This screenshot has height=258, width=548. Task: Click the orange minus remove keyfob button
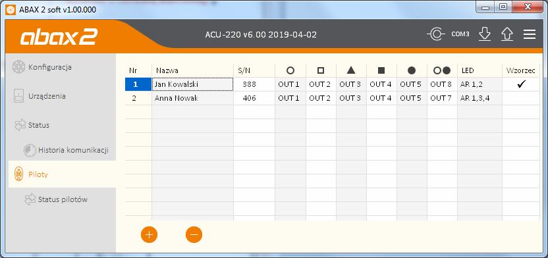[x=194, y=234]
